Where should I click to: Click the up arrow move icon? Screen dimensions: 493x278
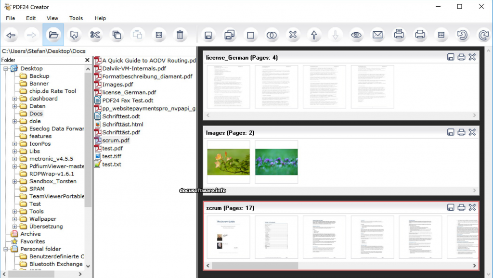click(314, 35)
